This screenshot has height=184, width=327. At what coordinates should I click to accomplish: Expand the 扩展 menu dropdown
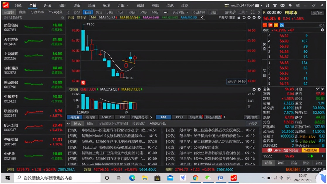(x=123, y=5)
